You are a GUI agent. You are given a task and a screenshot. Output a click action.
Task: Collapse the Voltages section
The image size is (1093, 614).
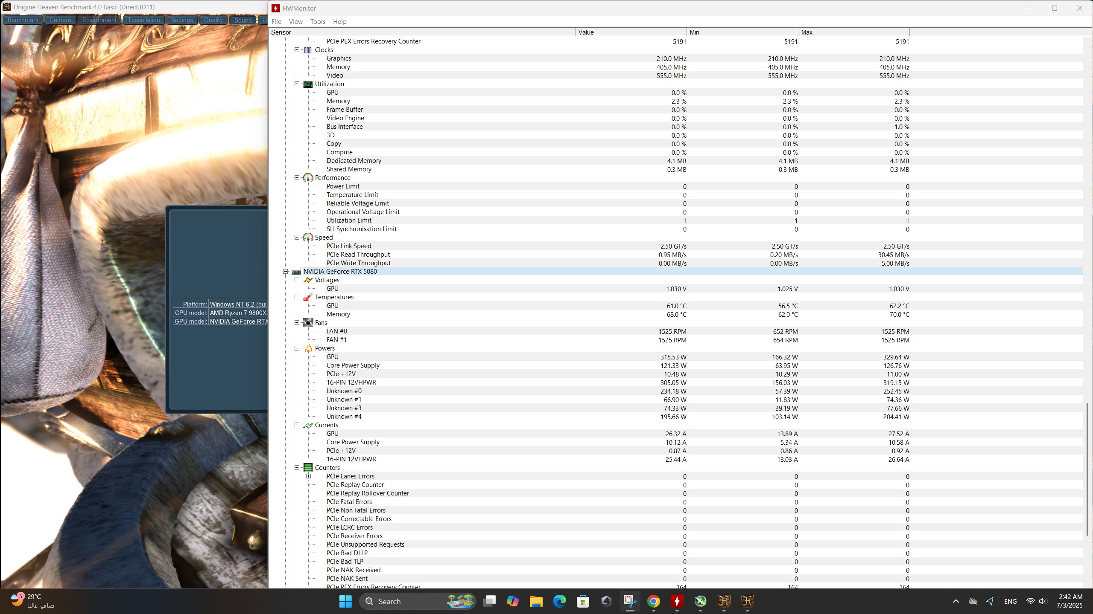(297, 280)
